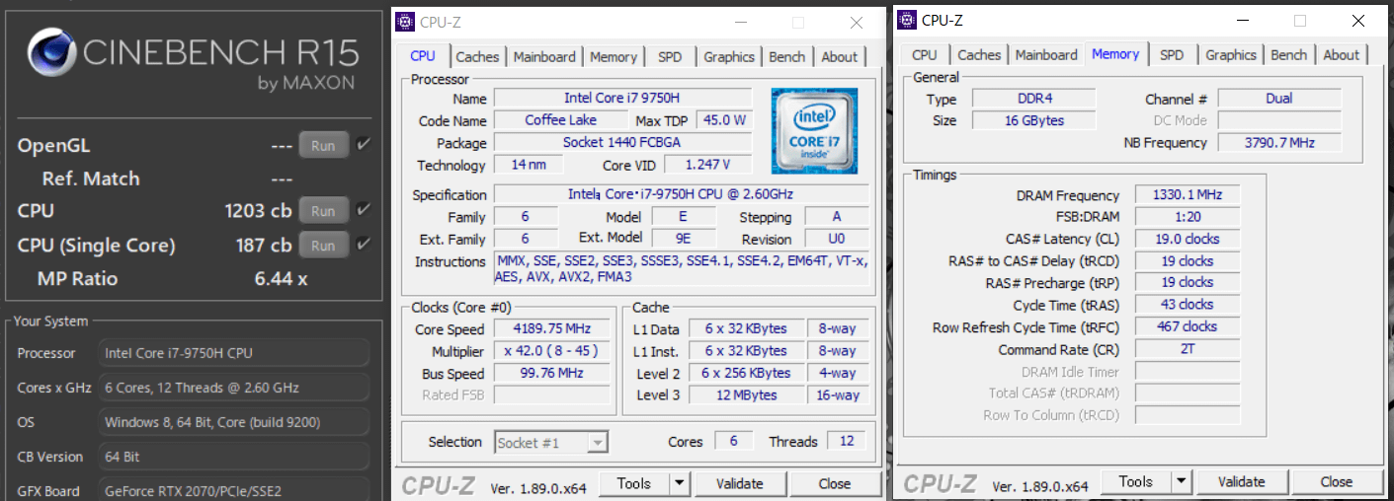Screen dimensions: 1394x501
Task: Click the Channel # value Dual
Action: (x=1278, y=98)
